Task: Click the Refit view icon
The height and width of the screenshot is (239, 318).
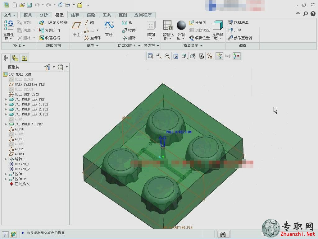Action: (x=151, y=56)
